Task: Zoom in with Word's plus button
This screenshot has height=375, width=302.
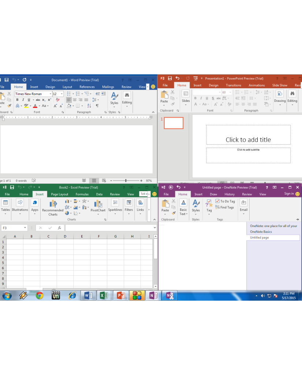Action: coord(141,181)
